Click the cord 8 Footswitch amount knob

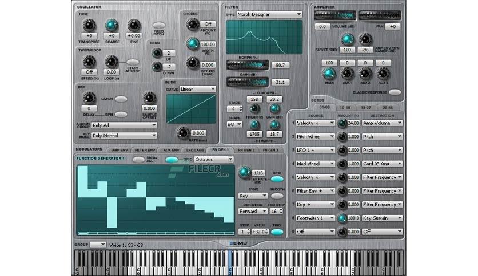point(342,218)
